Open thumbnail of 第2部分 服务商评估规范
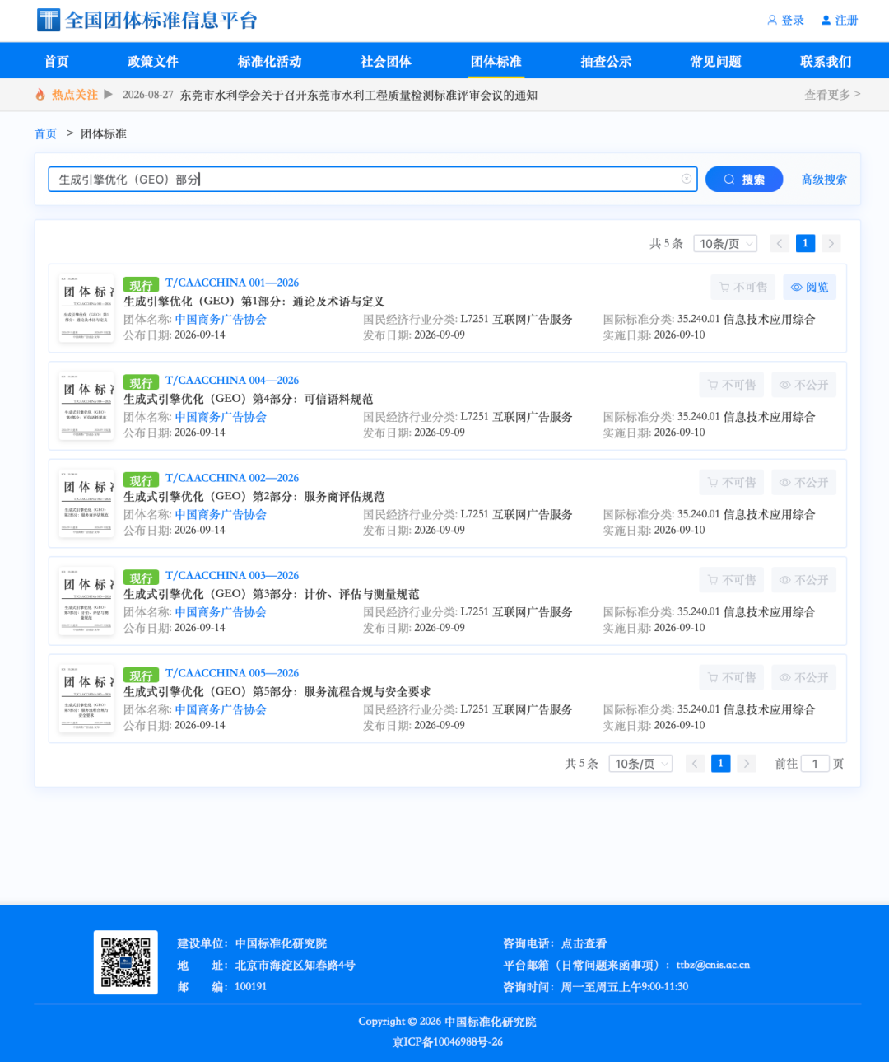This screenshot has width=889, height=1062. tap(86, 503)
